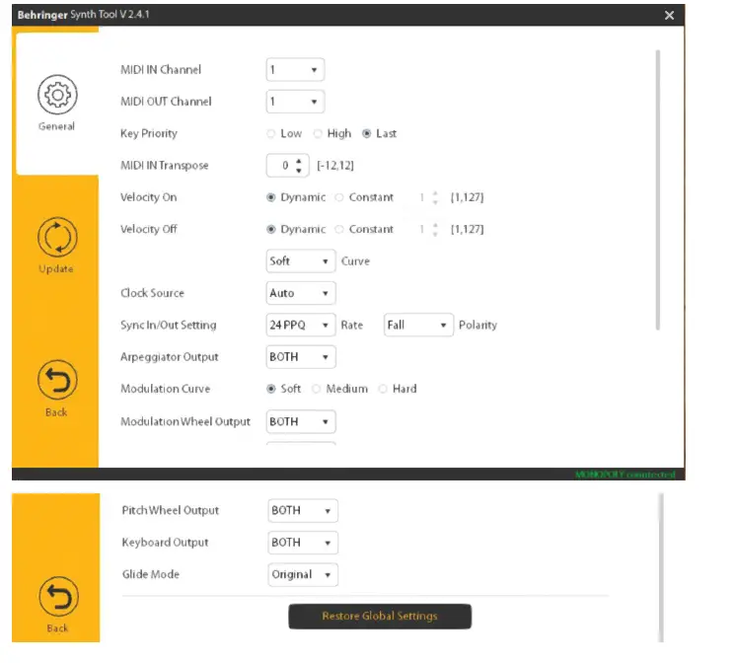Open the Modulation Wheel Output dropdown
The width and height of the screenshot is (735, 663).
[301, 421]
